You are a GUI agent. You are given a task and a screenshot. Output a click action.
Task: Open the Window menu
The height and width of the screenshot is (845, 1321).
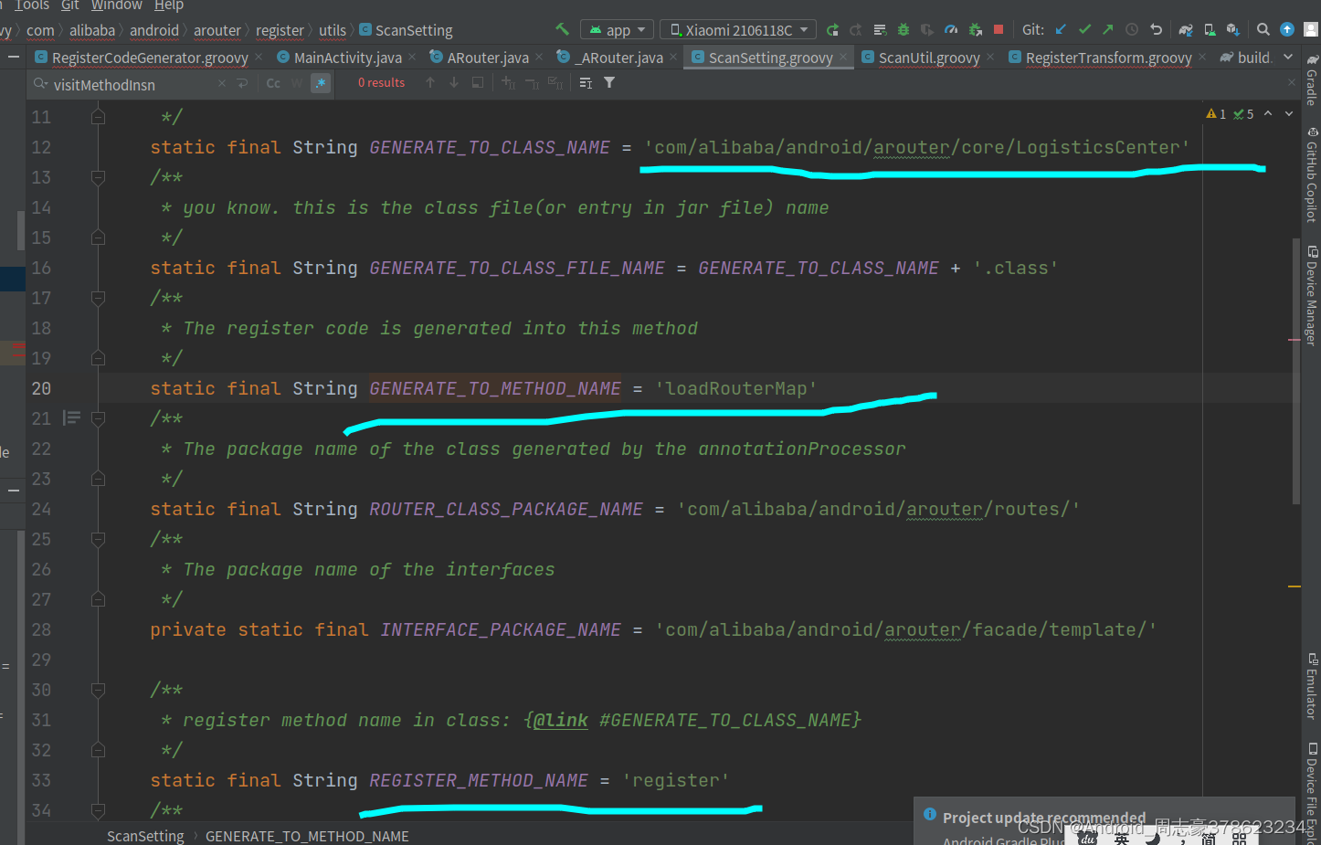point(117,5)
